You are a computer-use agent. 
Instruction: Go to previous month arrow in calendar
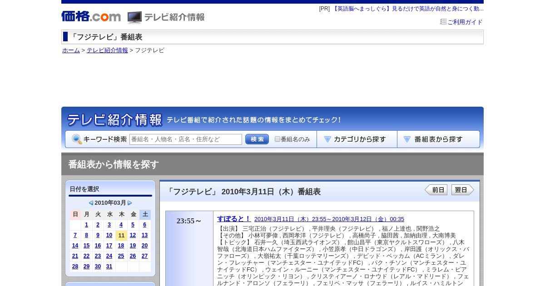[x=91, y=203]
